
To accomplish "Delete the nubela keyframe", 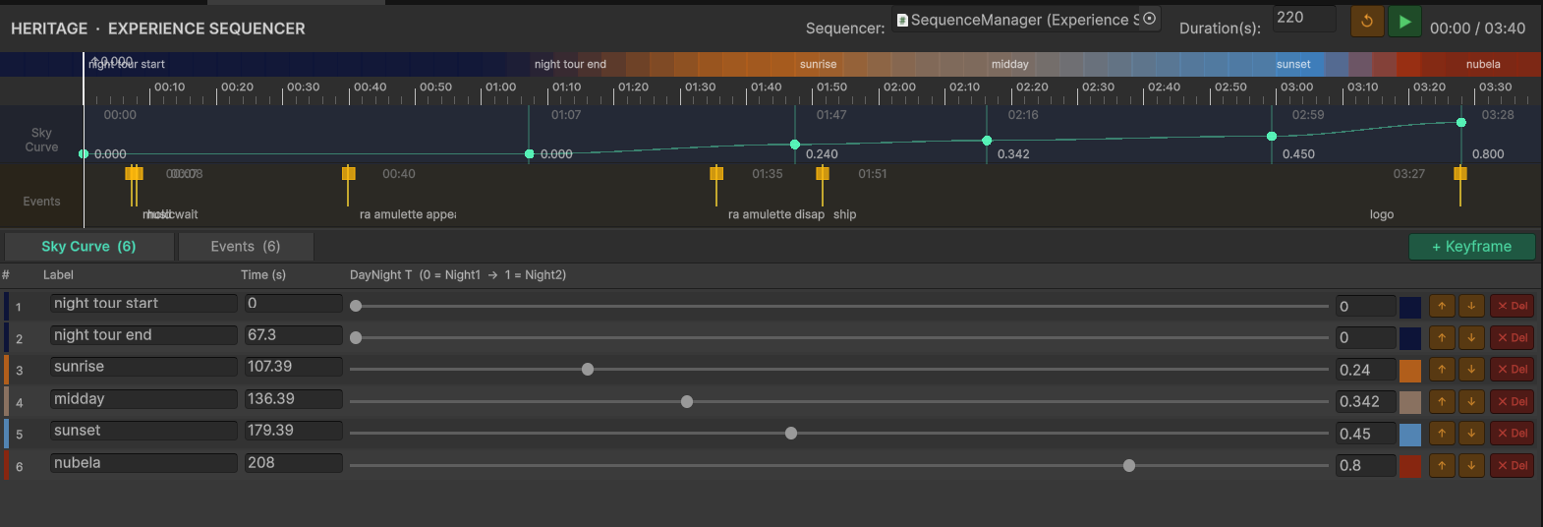I will (x=1512, y=465).
